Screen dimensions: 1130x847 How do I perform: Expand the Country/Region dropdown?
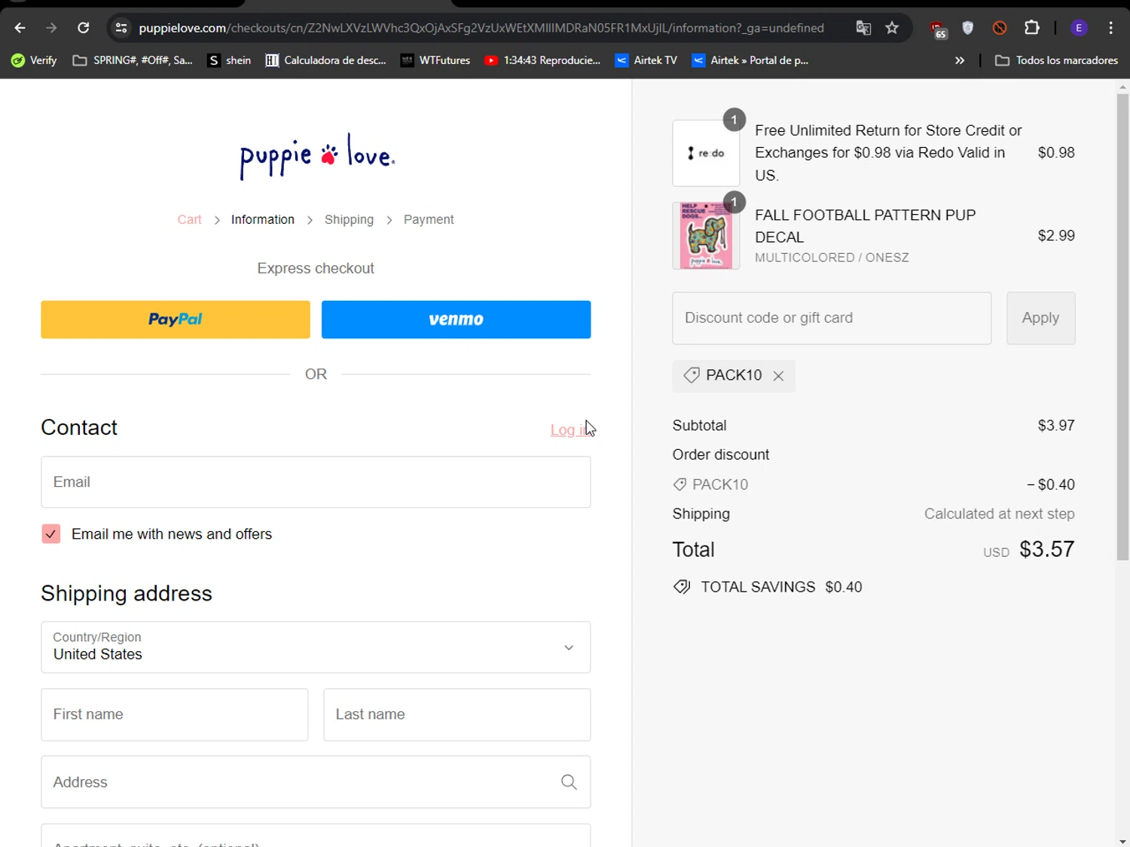[x=316, y=647]
